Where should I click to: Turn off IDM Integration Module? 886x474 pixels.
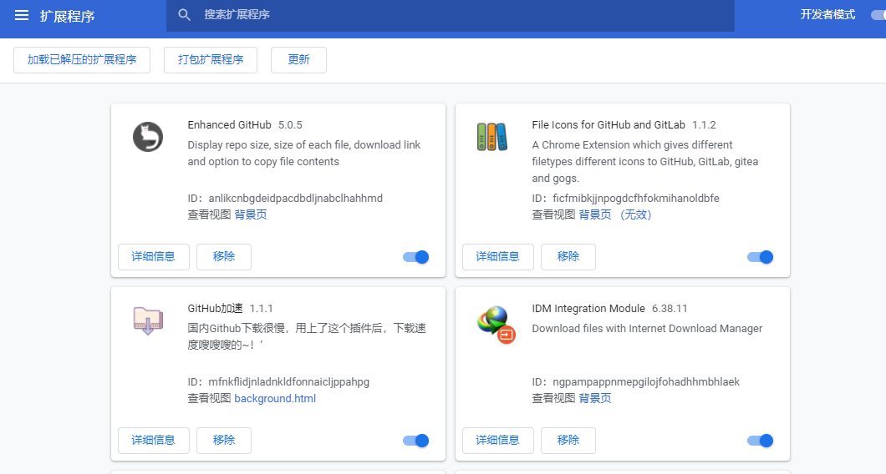pyautogui.click(x=760, y=441)
